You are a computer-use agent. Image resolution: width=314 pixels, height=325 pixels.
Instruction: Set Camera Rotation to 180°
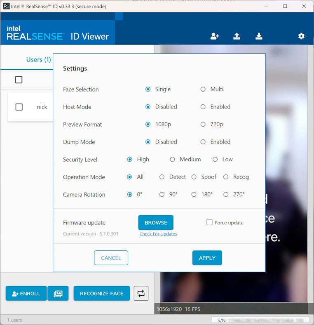194,194
